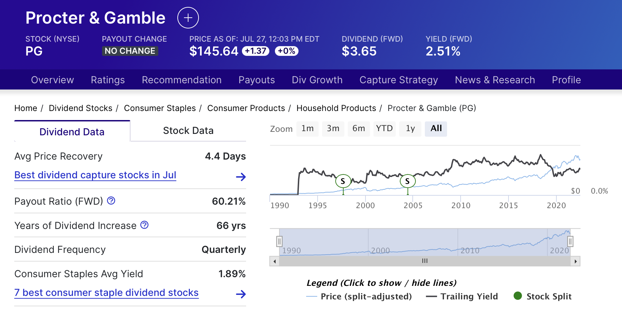The image size is (622, 315).
Task: Switch to the Payouts tab
Action: click(x=257, y=80)
